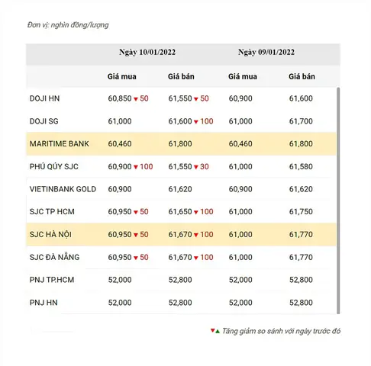Viewport: 371px width, 366px height.
Task: Click the PNJ TP.HCM row name
Action: pyautogui.click(x=52, y=280)
